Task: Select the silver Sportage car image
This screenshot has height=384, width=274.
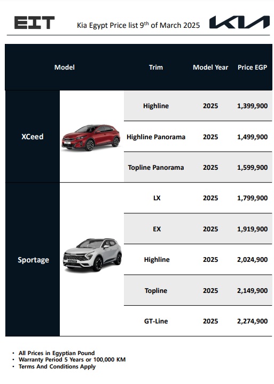Action: (x=92, y=255)
